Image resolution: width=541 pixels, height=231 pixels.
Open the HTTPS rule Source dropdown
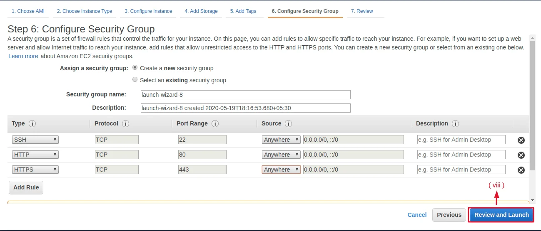[x=281, y=170]
